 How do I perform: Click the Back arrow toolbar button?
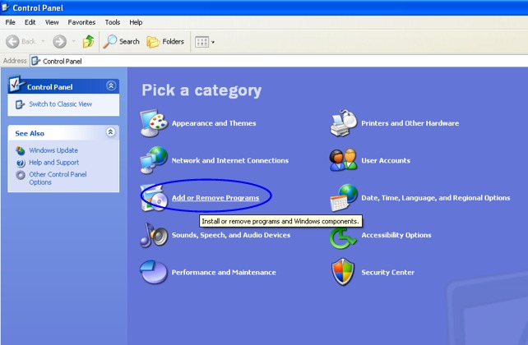(12, 42)
